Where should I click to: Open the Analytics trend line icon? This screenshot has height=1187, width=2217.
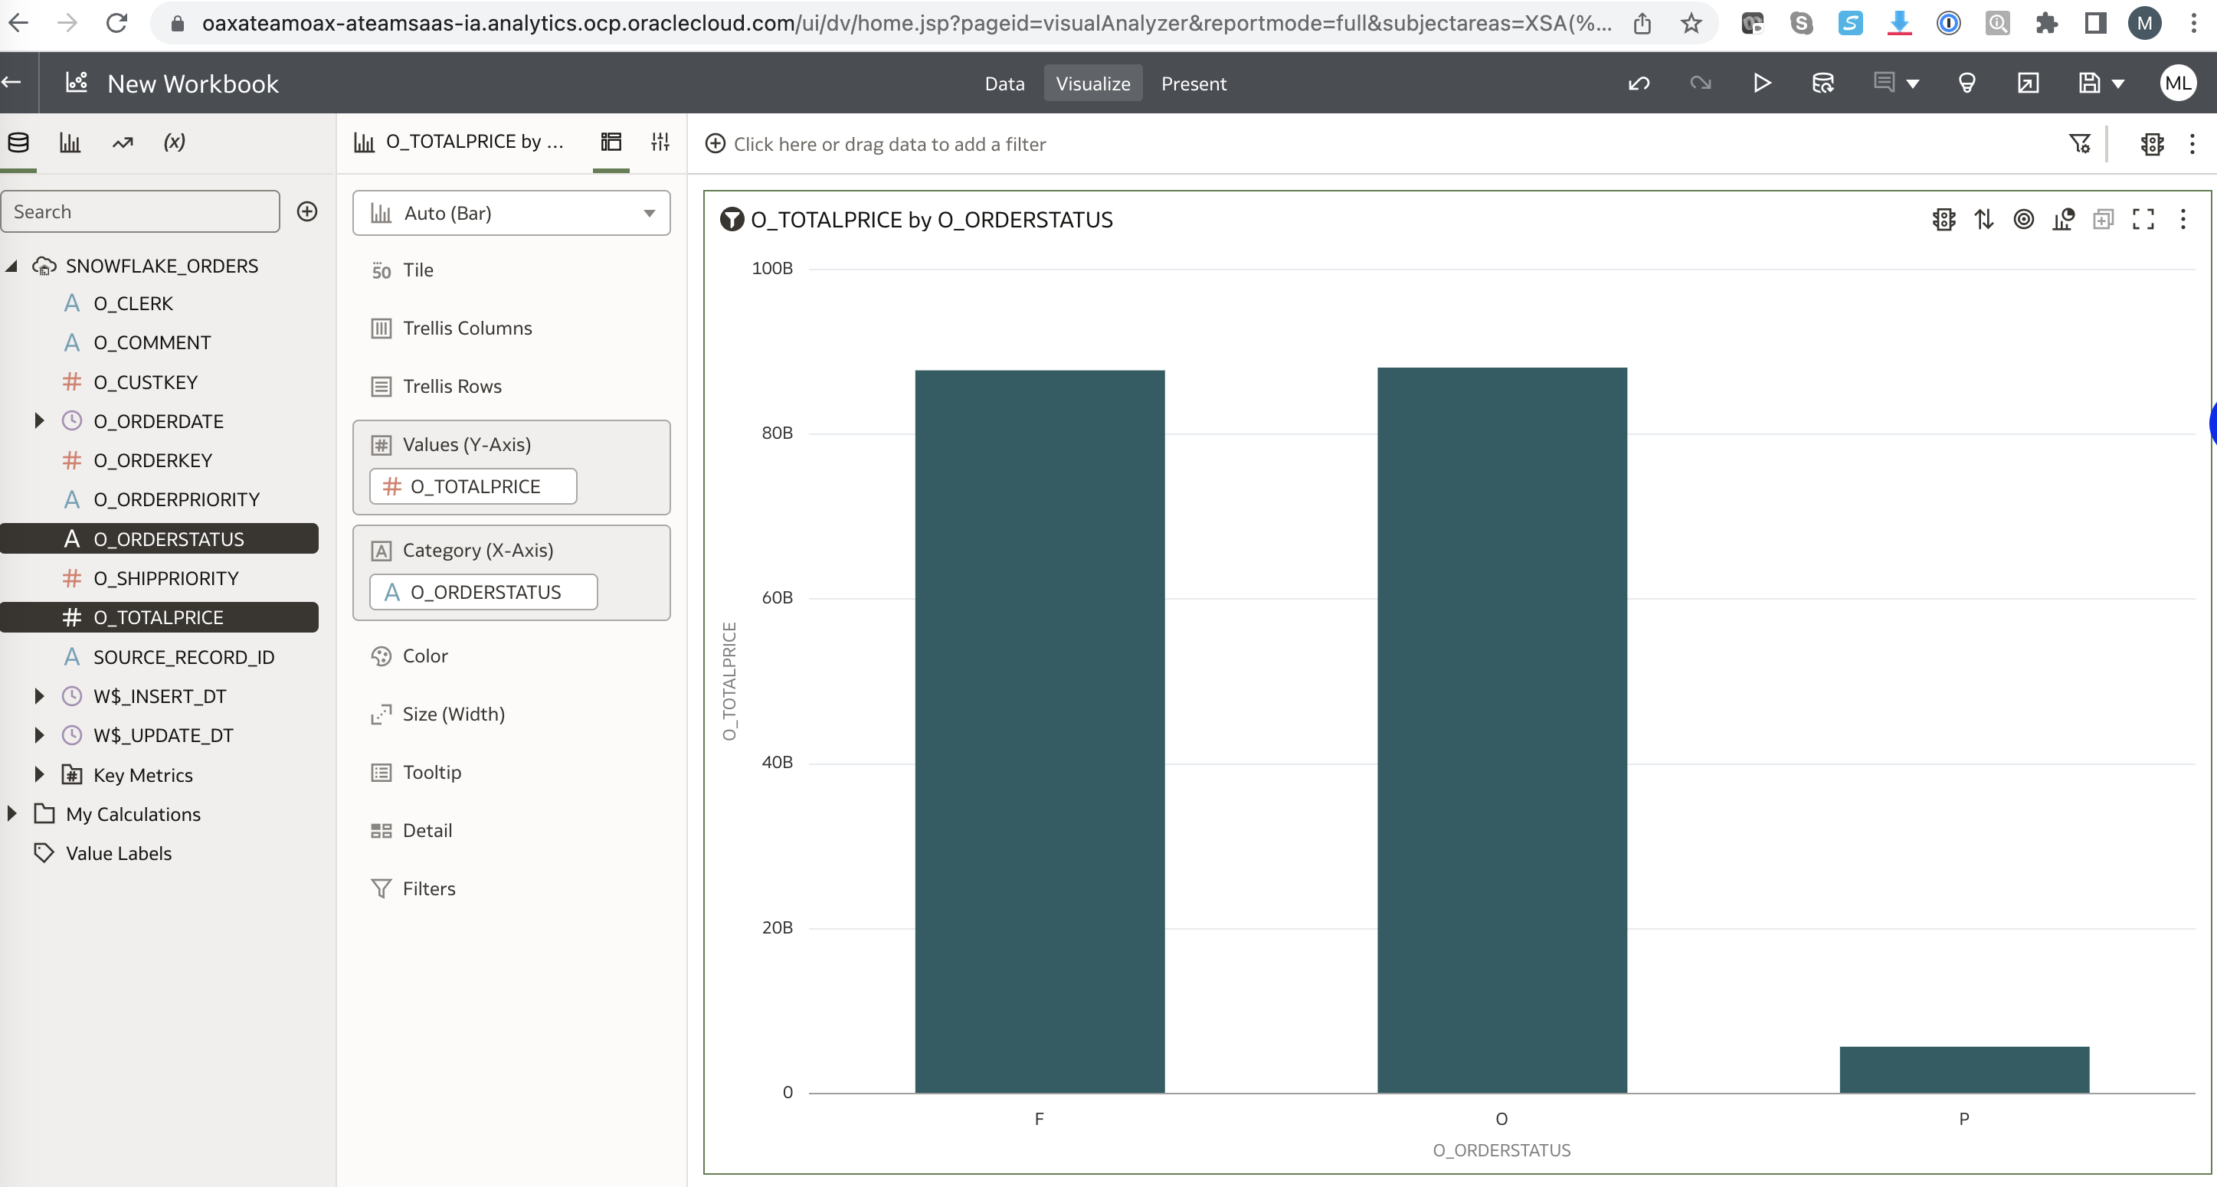[123, 142]
